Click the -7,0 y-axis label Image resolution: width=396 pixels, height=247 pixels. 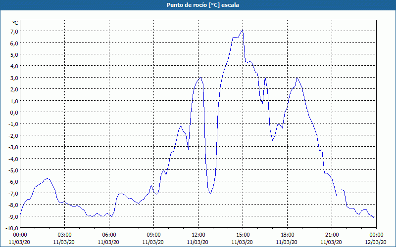(13, 193)
